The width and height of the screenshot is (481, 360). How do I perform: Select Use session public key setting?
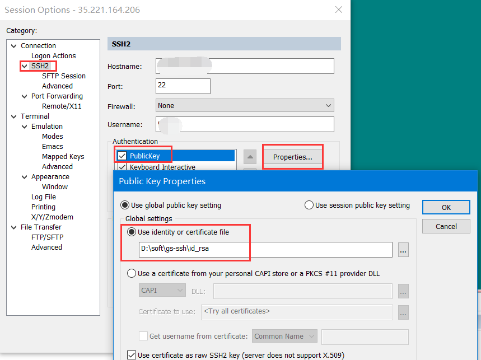[309, 205]
